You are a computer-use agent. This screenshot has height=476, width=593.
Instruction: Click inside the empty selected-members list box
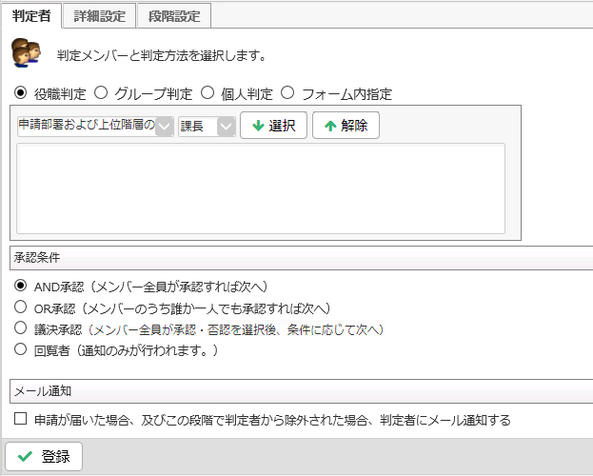click(261, 188)
